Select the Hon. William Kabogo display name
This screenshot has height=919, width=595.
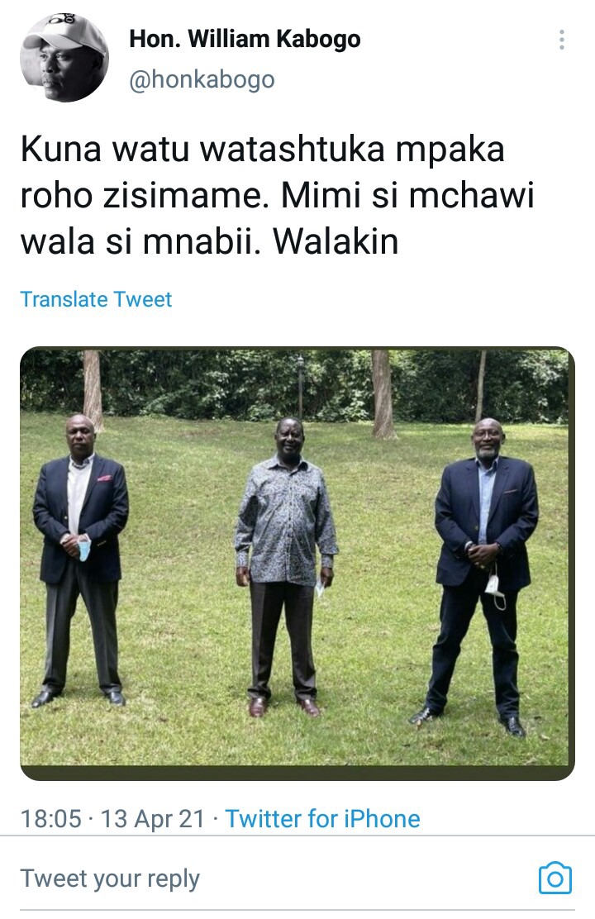pyautogui.click(x=245, y=40)
